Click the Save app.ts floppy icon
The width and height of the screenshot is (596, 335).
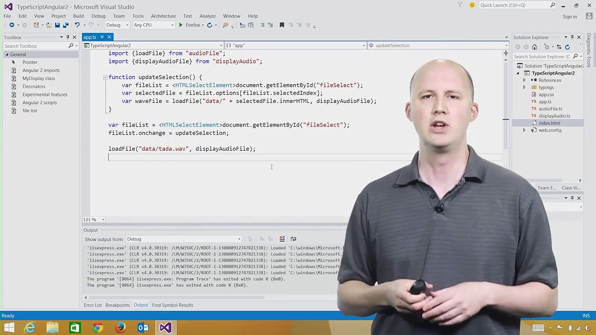pyautogui.click(x=57, y=25)
